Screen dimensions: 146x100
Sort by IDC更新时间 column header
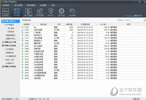tap(85, 24)
